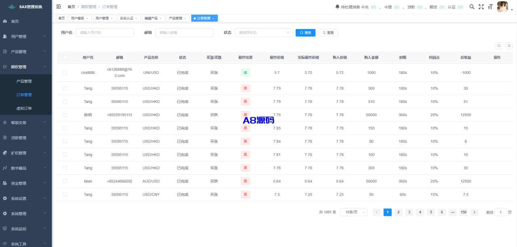Expand the 资金管理 sidebar menu
This screenshot has height=247, width=517.
[x=26, y=183]
